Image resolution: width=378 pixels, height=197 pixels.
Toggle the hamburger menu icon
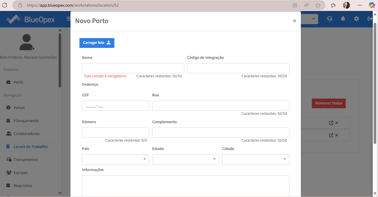click(x=68, y=19)
